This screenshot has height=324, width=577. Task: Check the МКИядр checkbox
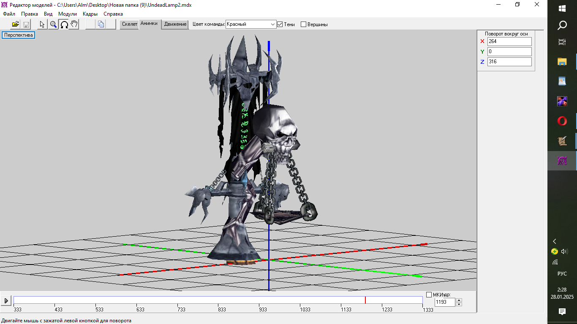coord(429,295)
